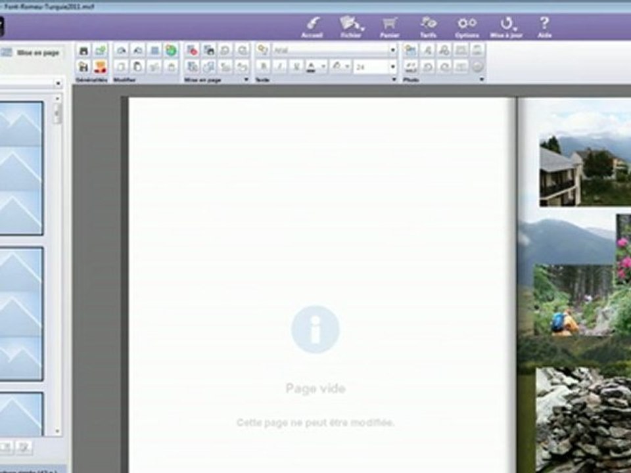Open the Aide question mark help
Image resolution: width=631 pixels, height=473 pixels.
(544, 27)
